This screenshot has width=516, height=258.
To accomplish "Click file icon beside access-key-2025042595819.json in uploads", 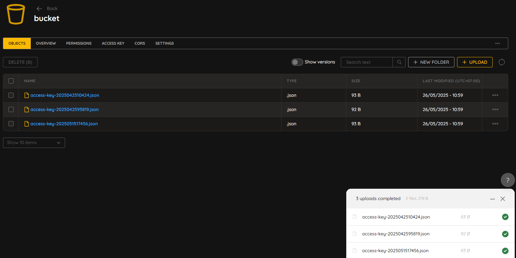I will (x=354, y=233).
